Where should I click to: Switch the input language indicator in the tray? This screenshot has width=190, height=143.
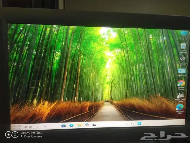(x=37, y=127)
